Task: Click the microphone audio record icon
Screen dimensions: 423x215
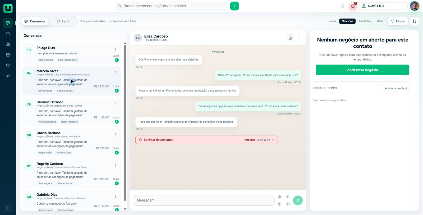Action: 288,196
